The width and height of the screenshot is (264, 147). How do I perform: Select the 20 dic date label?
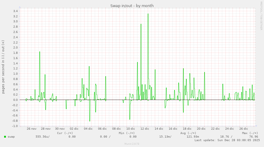point(201,128)
